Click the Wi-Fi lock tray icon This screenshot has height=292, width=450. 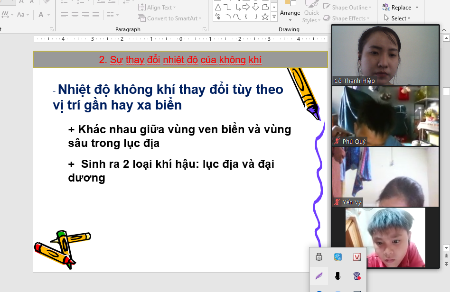357,276
